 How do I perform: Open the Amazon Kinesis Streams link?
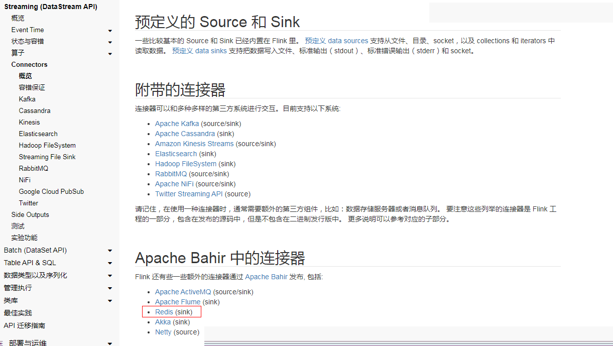pyautogui.click(x=194, y=144)
